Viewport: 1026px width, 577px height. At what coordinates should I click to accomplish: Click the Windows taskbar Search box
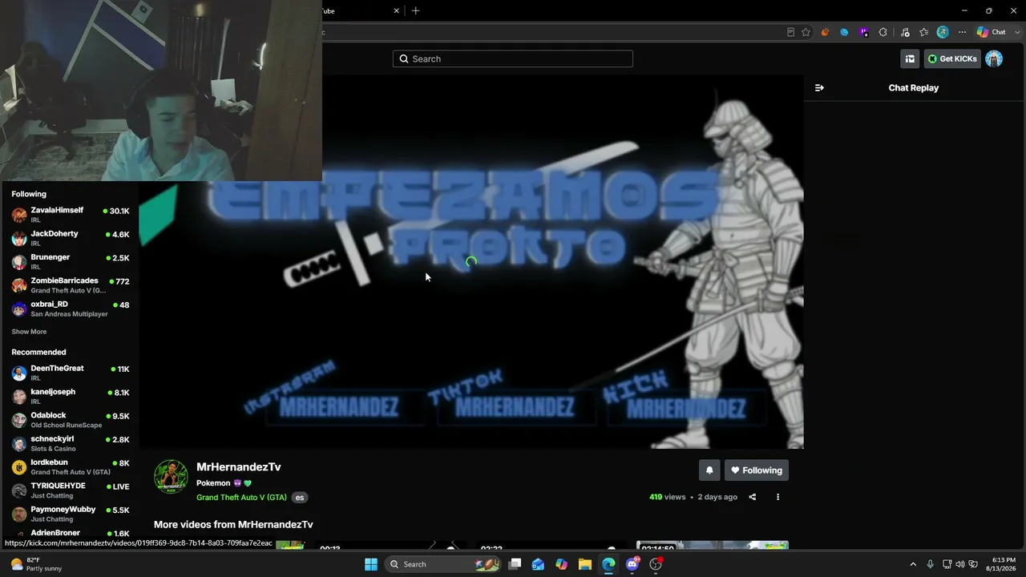coord(442,564)
